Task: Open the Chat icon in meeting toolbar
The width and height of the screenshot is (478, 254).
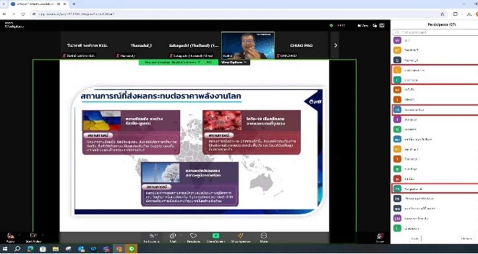Action: pos(173,236)
